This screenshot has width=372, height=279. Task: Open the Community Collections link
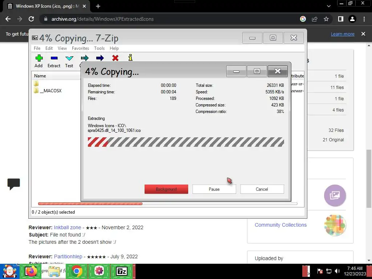281,225
